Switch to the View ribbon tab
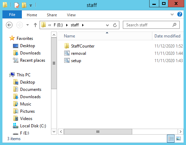Screen dimensions: 186x145 (71, 15)
